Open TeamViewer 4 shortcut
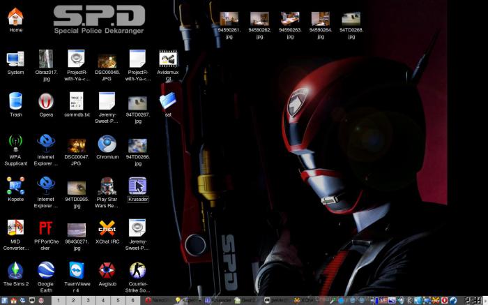Screen dimensions: 488x305 [77, 277]
